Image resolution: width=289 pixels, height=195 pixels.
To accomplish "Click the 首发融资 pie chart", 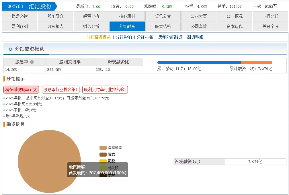I will click(49, 161).
